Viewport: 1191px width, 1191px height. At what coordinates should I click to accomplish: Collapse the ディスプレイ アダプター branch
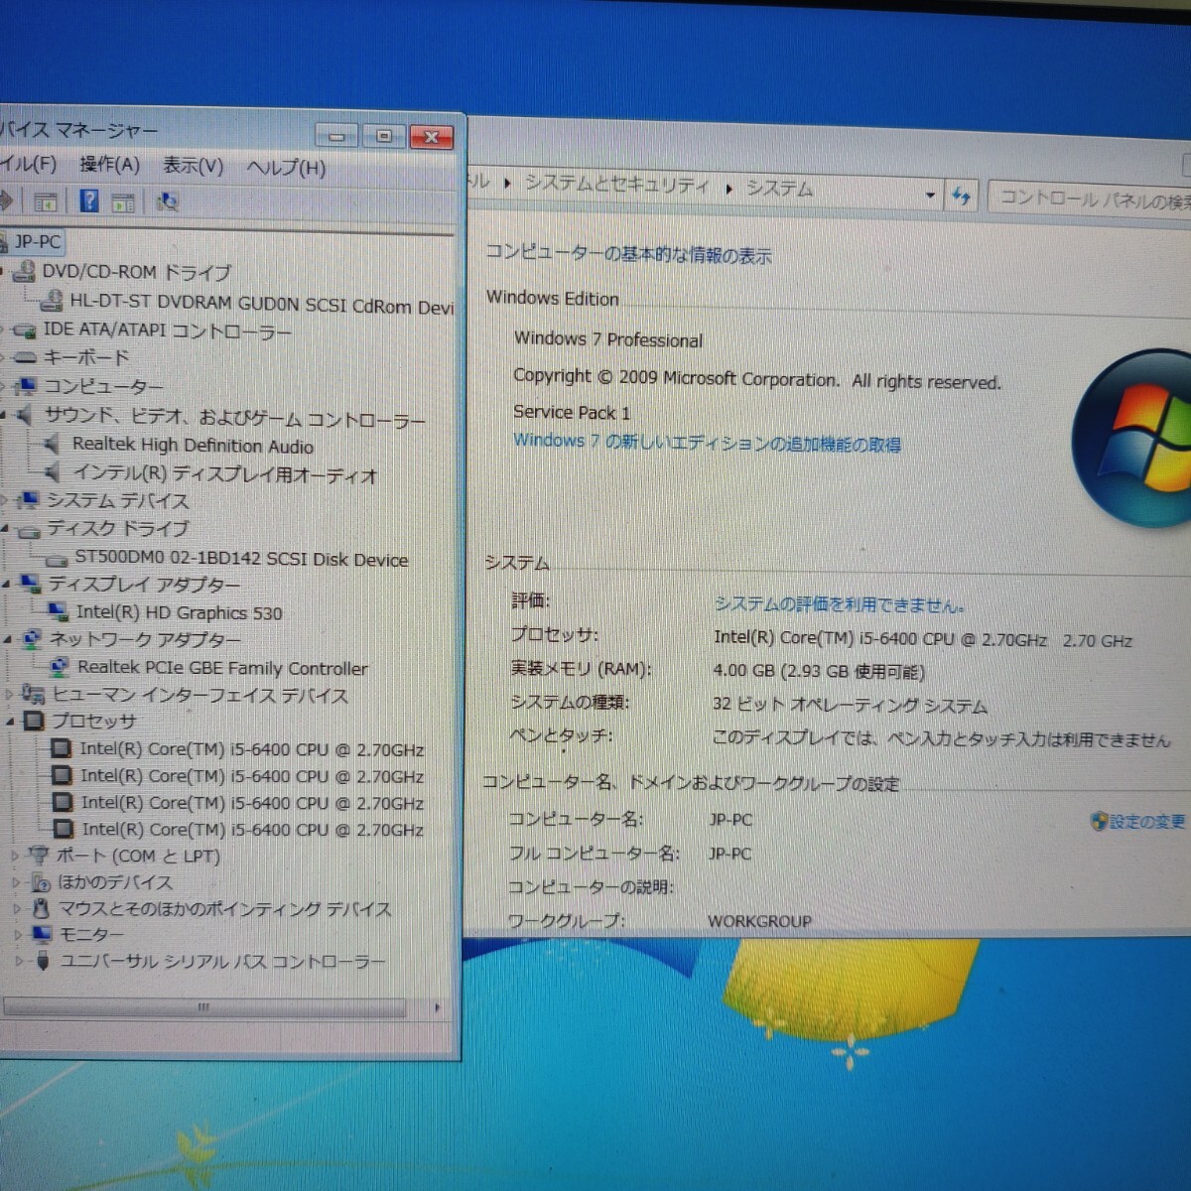[7, 585]
